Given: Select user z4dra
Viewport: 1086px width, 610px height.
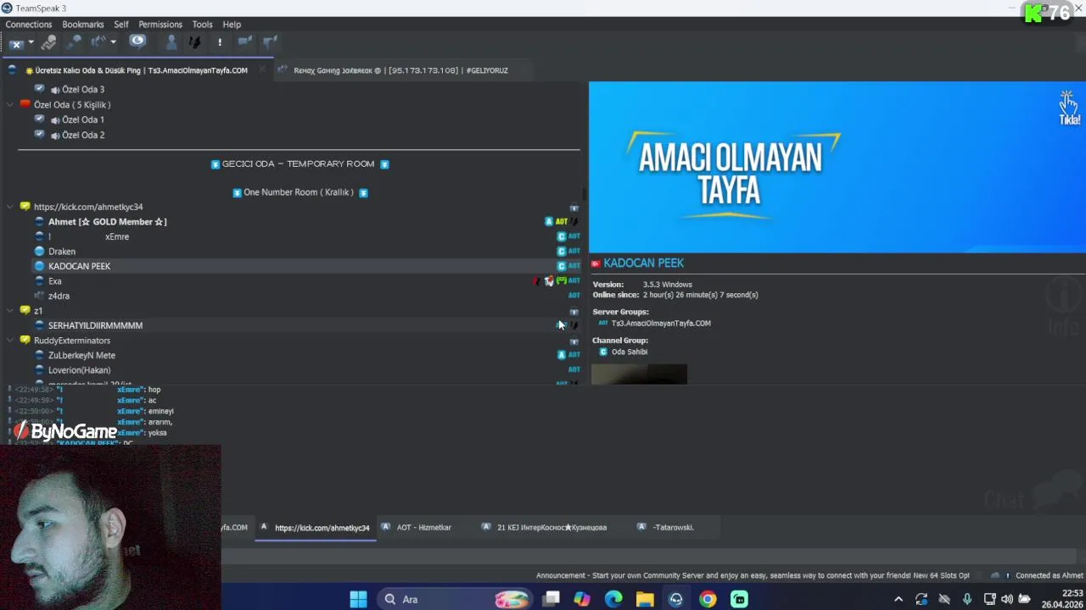Looking at the screenshot, I should point(59,297).
